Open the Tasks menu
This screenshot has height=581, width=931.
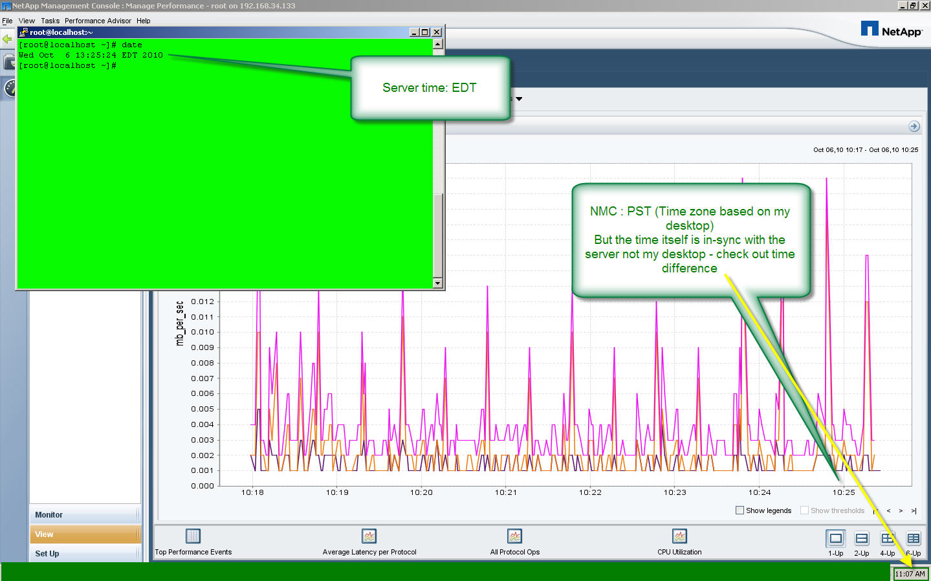click(x=50, y=21)
